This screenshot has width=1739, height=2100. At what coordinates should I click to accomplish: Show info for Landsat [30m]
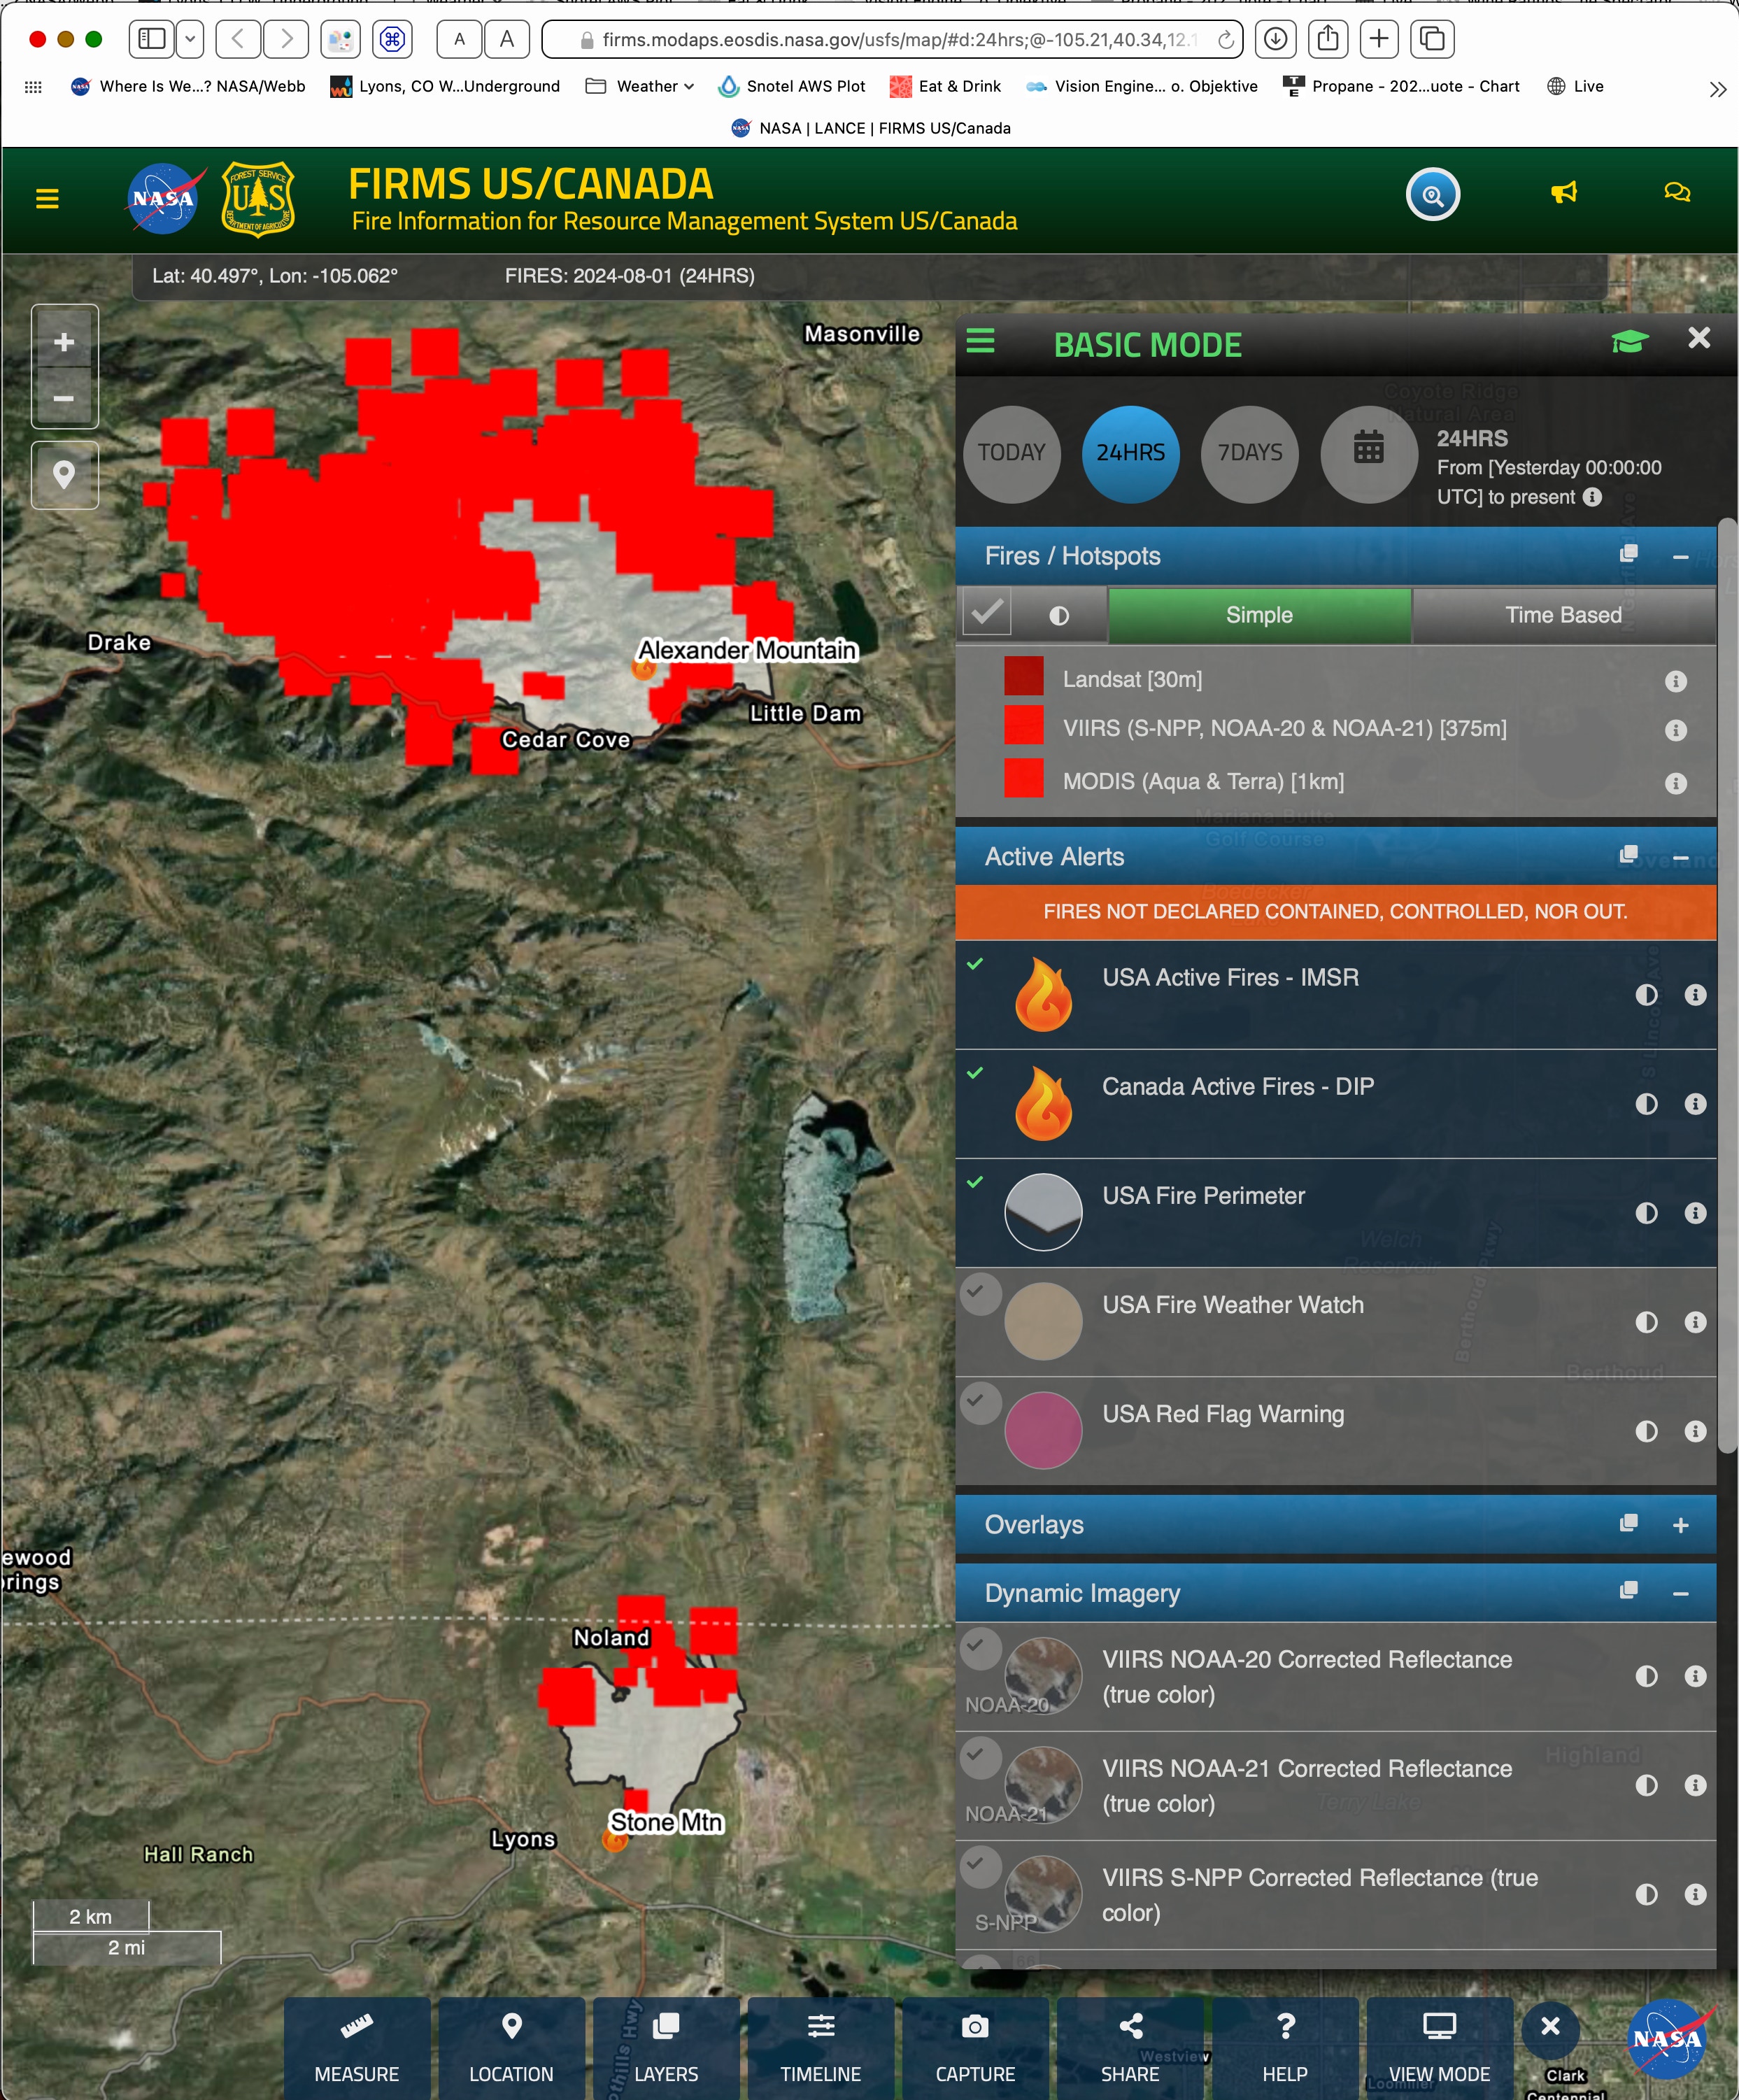click(x=1676, y=681)
